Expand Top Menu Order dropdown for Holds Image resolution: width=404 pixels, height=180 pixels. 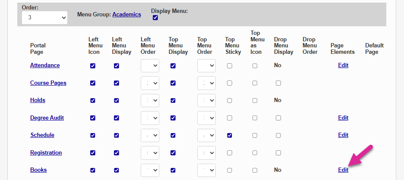coord(206,100)
